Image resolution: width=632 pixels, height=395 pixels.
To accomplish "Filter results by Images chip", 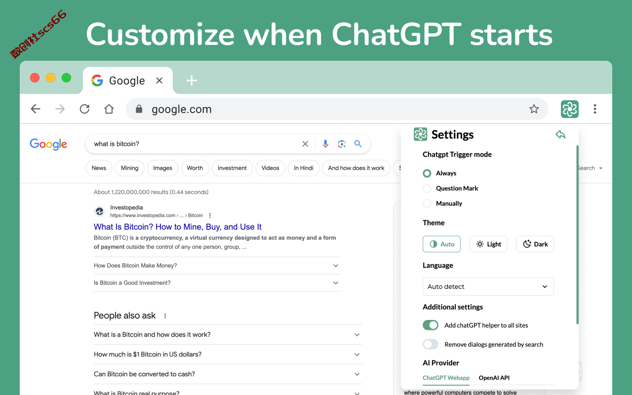I will (x=162, y=168).
